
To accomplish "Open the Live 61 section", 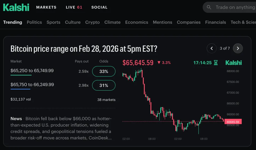I will 74,7.
